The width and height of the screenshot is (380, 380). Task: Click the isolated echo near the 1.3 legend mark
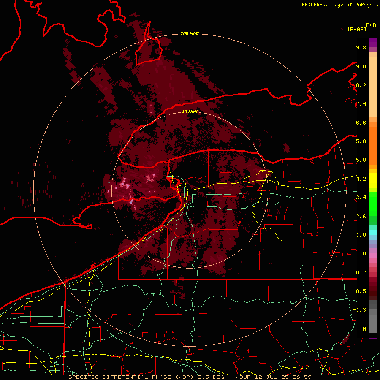346,339
